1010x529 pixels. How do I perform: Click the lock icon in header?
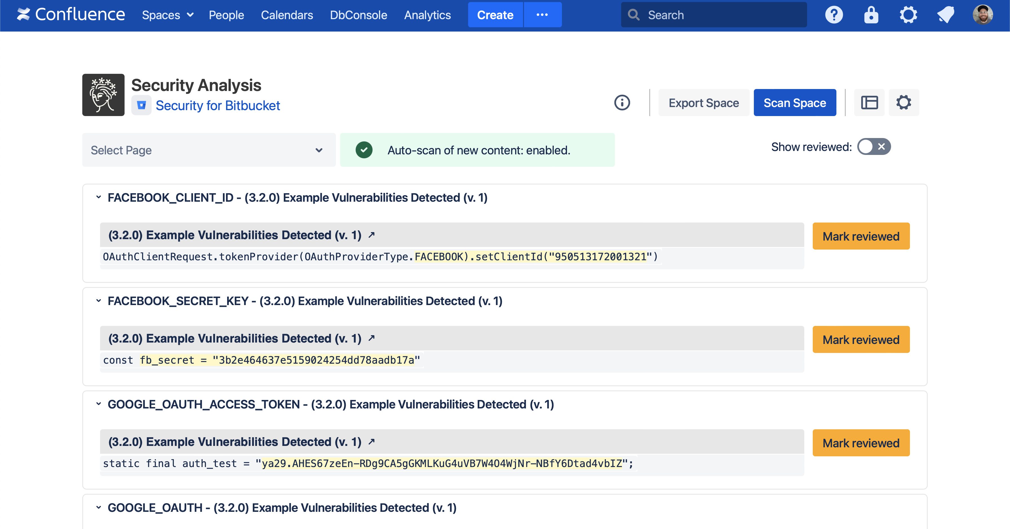click(x=871, y=15)
